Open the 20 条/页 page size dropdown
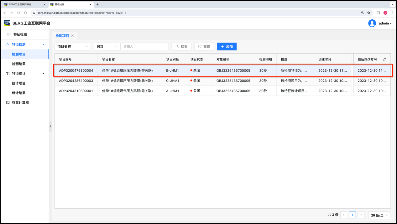 (x=379, y=215)
